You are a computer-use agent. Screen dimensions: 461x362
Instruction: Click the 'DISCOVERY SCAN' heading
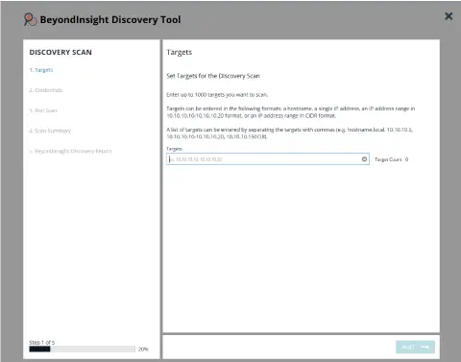click(61, 52)
